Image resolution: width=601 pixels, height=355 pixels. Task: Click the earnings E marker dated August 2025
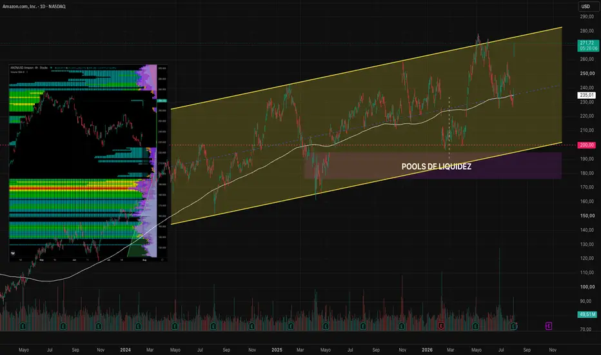(x=362, y=326)
